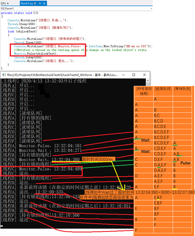Click the '[持有锁的线程]' table header cell
195x236 pixels.
[x=144, y=91]
